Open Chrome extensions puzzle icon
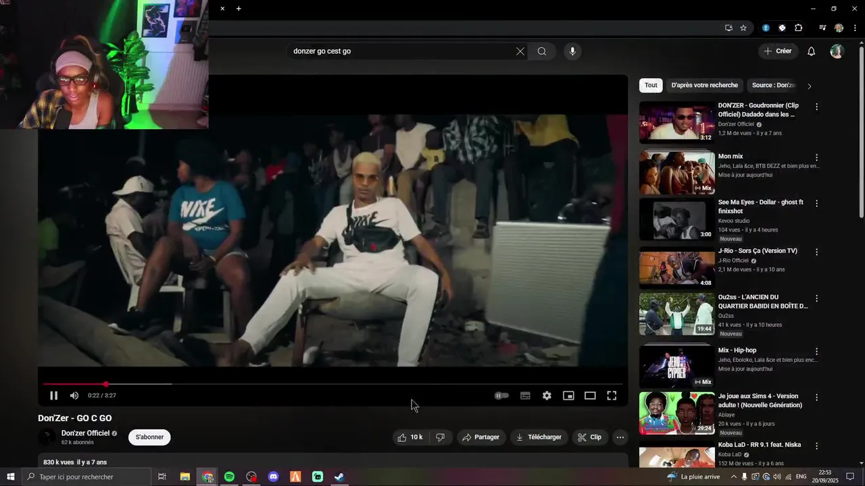The image size is (865, 486). [799, 28]
